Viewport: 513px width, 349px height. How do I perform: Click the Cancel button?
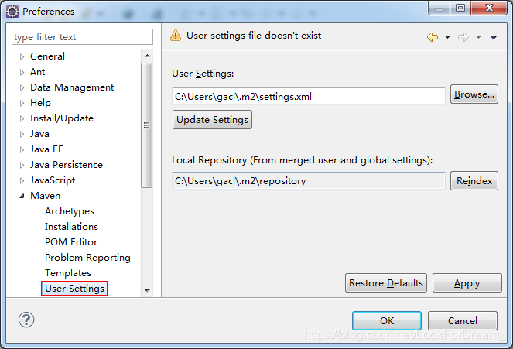pos(462,320)
